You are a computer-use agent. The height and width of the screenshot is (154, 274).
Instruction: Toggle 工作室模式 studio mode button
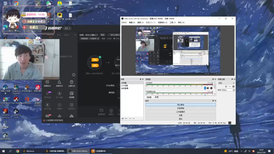(x=180, y=112)
